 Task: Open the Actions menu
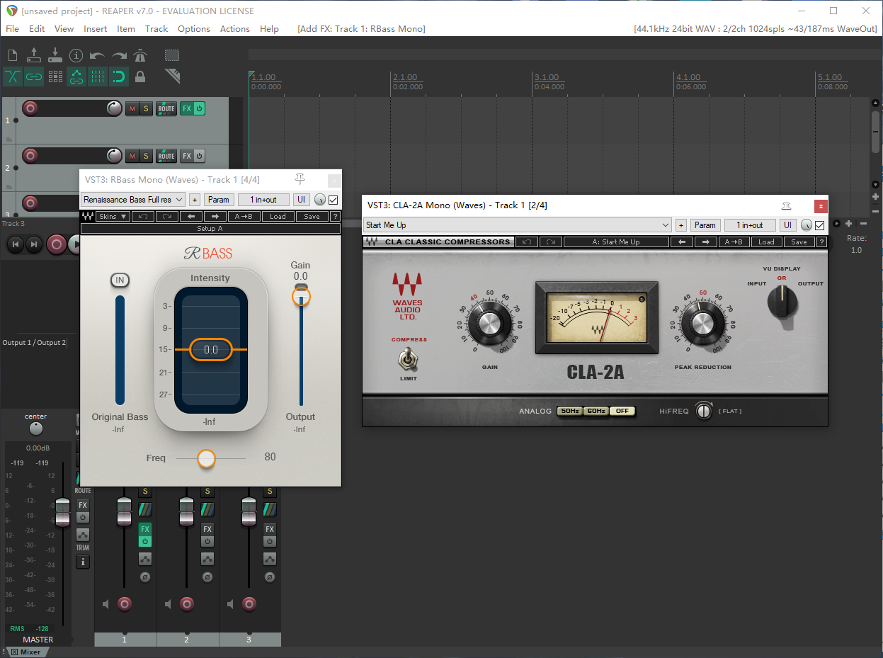tap(234, 28)
